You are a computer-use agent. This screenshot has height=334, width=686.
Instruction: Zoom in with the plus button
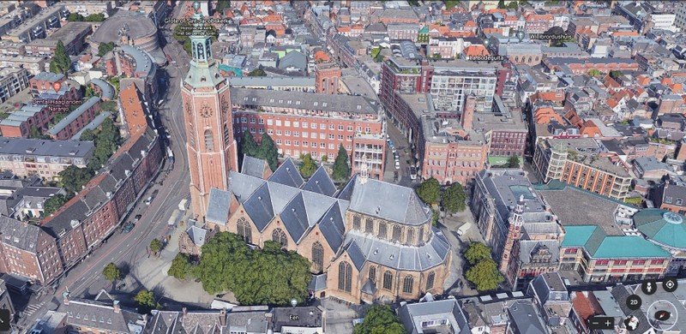[x=609, y=323]
